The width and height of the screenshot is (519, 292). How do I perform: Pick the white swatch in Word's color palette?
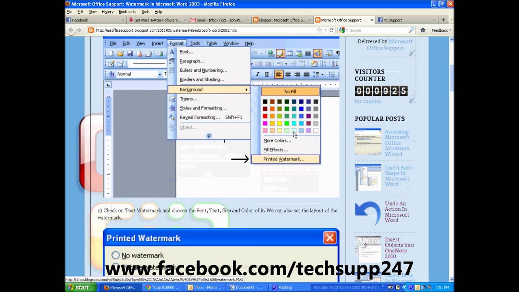[316, 131]
